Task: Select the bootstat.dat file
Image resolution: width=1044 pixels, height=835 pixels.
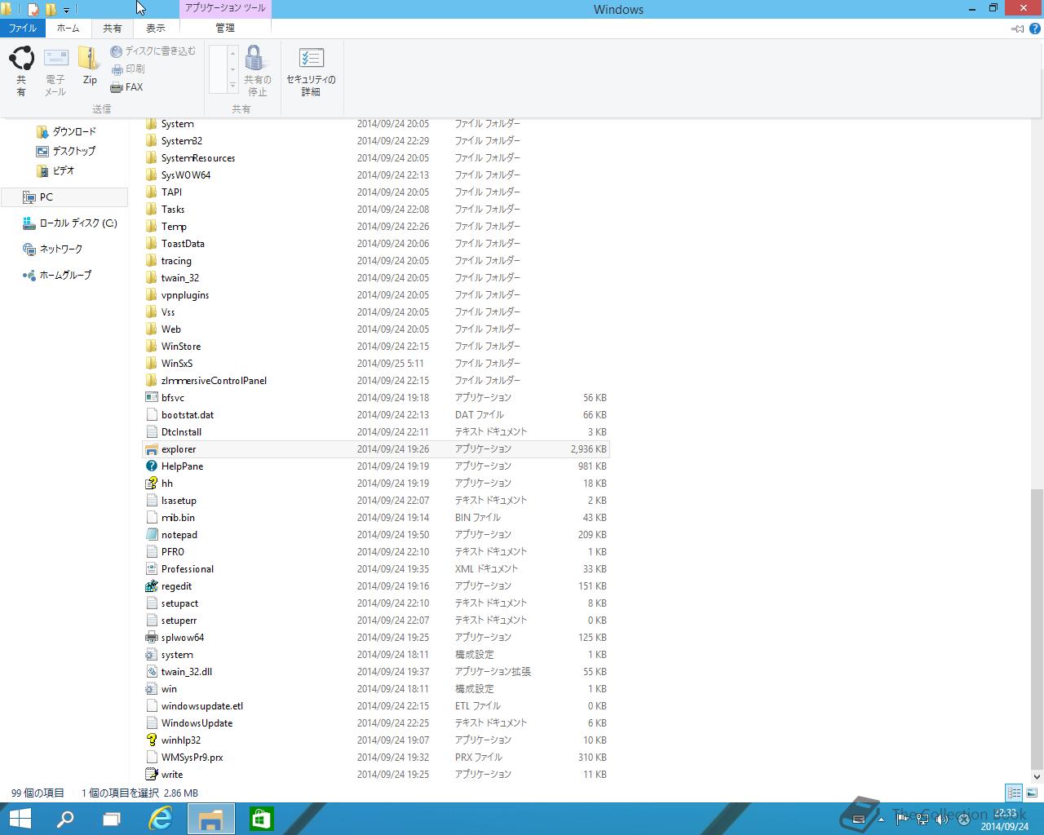Action: (376, 415)
